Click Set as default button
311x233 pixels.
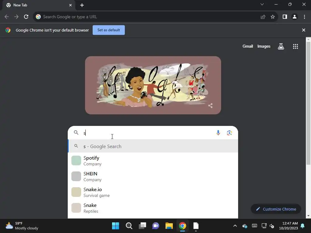point(109,30)
